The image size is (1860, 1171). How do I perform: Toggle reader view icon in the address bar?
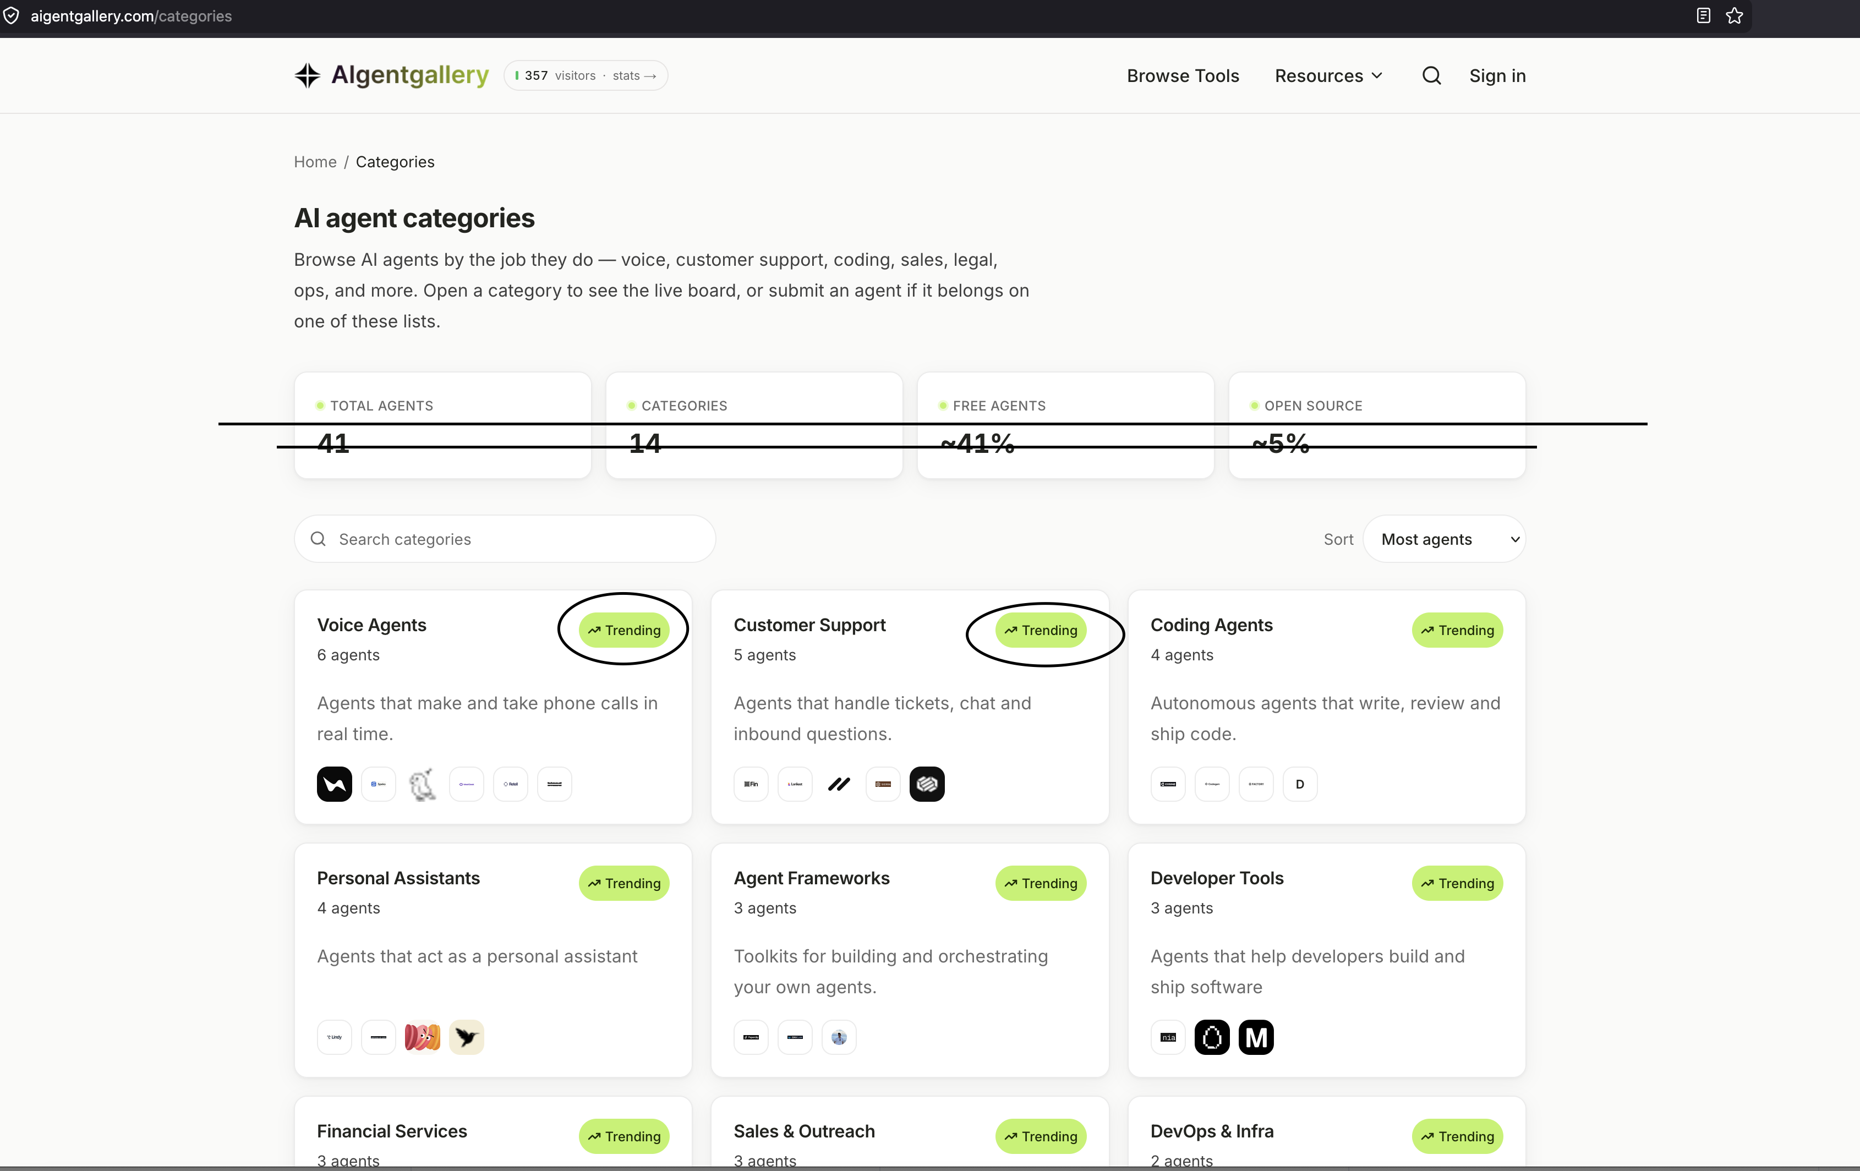coord(1703,15)
